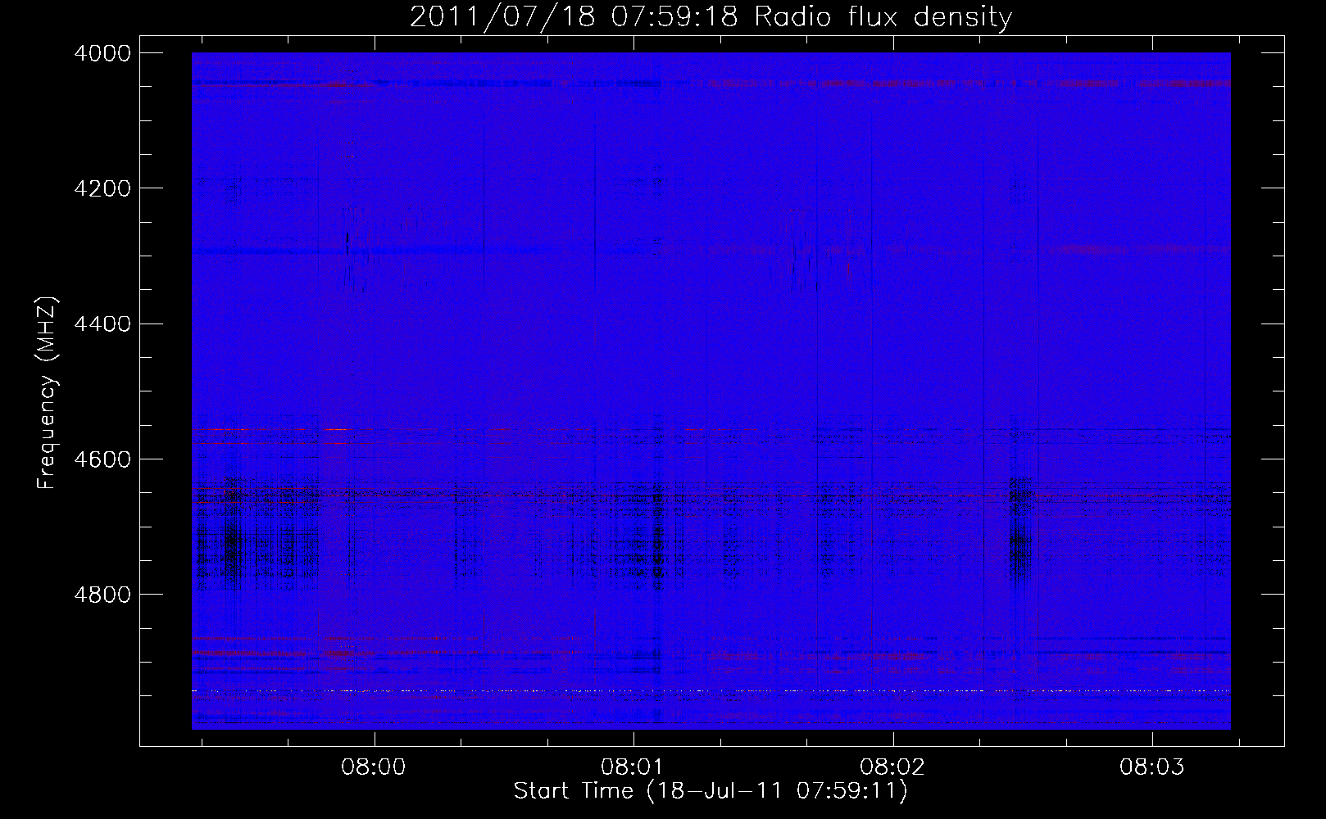Click the "Start Time (18-Jul-11 07:59:11)" x-axis label

point(711,791)
